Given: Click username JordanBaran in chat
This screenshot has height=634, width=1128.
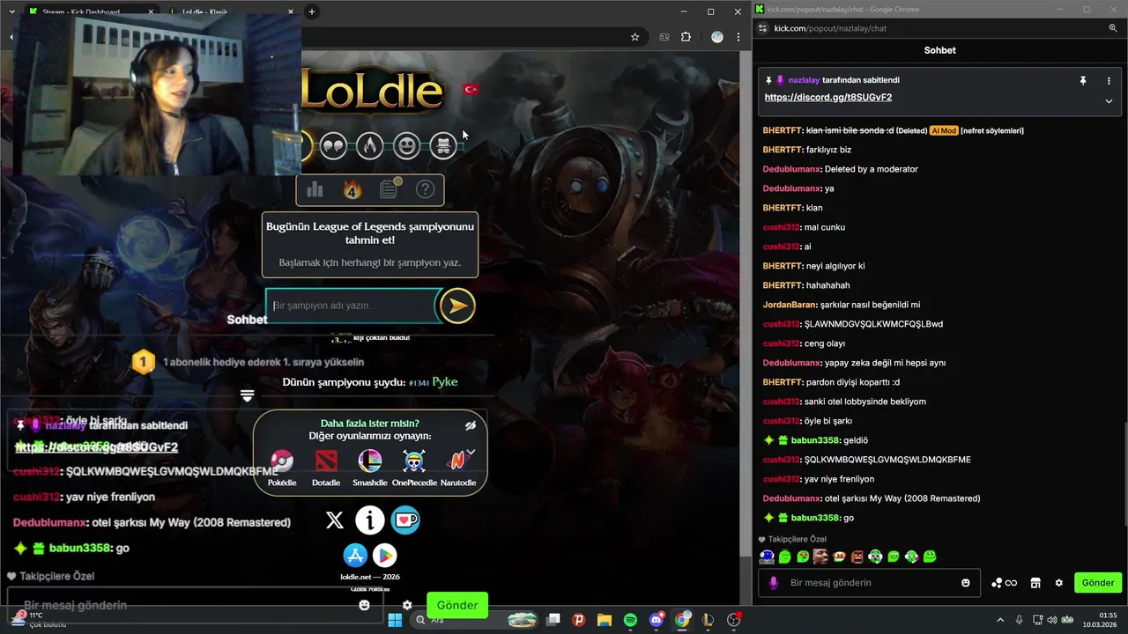Looking at the screenshot, I should pyautogui.click(x=790, y=305).
